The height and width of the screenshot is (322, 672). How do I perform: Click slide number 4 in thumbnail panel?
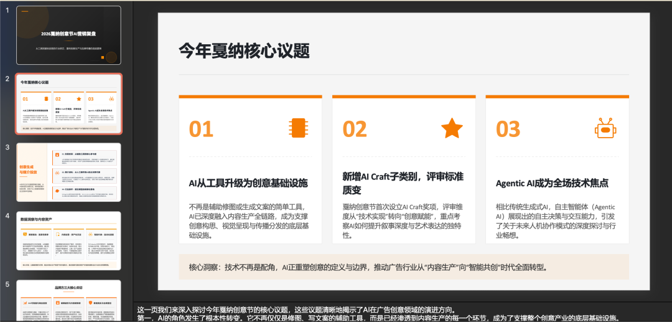coord(7,215)
